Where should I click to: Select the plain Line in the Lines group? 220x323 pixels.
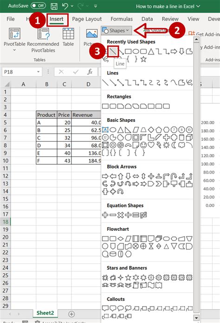point(105,82)
